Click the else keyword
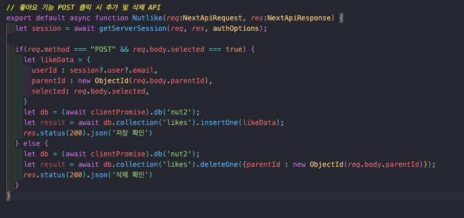 pyautogui.click(x=31, y=144)
